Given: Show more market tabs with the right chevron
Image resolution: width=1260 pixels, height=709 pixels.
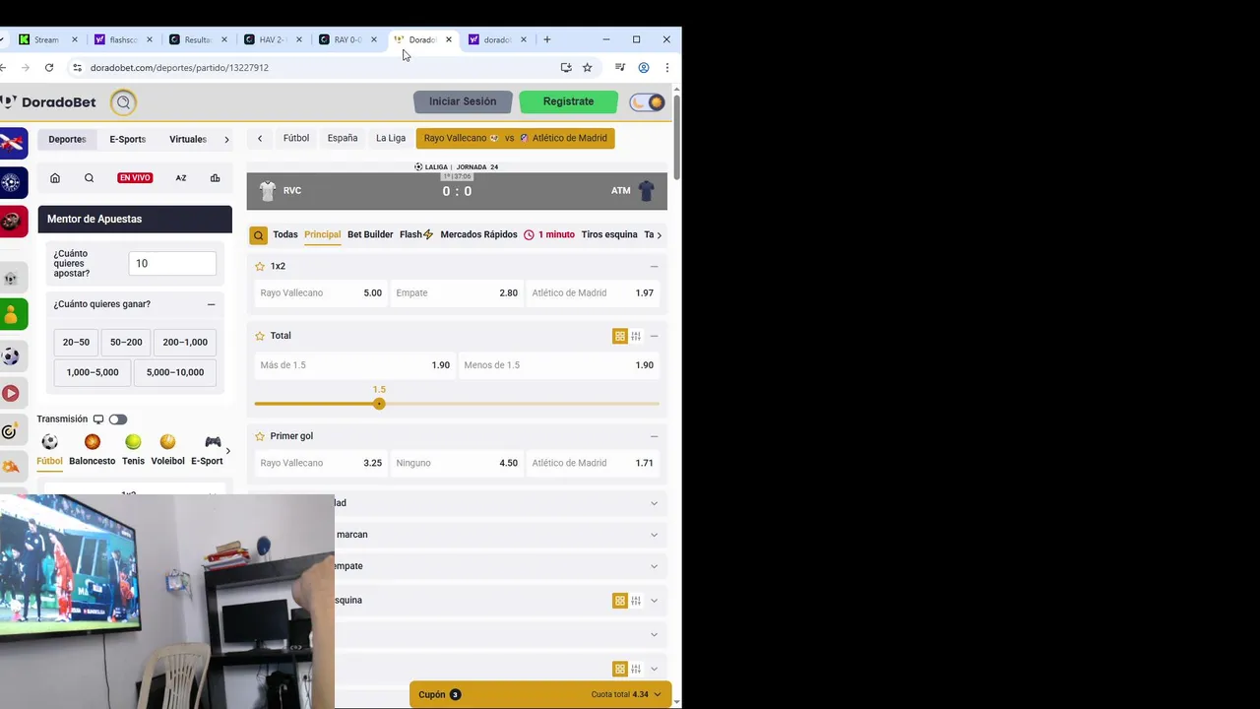Looking at the screenshot, I should [659, 235].
